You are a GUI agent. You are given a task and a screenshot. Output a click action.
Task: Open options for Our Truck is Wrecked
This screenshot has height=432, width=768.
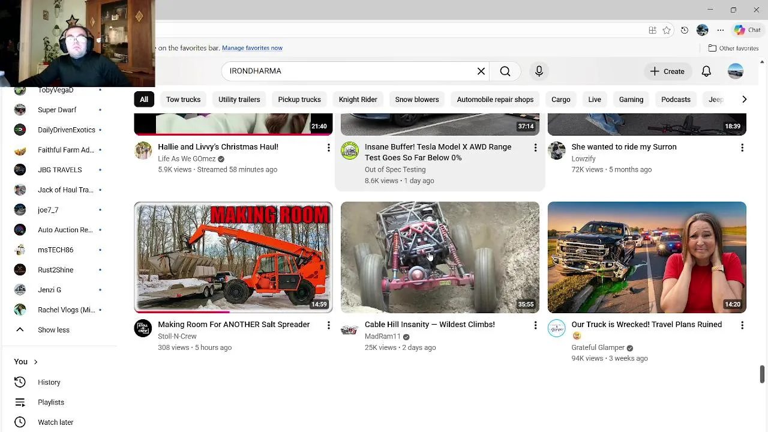click(x=742, y=325)
